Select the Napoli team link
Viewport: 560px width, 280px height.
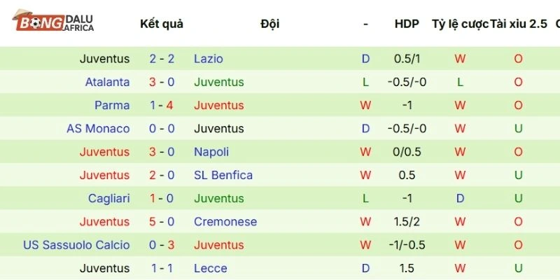pyautogui.click(x=211, y=152)
